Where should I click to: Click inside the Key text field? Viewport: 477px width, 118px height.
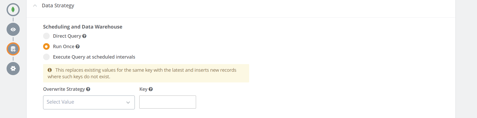tap(167, 102)
